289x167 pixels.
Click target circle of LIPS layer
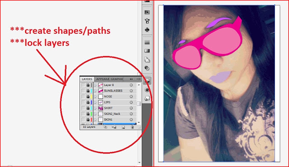(x=131, y=102)
